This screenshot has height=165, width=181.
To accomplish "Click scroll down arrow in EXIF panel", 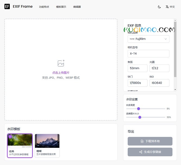I will 175,89.
